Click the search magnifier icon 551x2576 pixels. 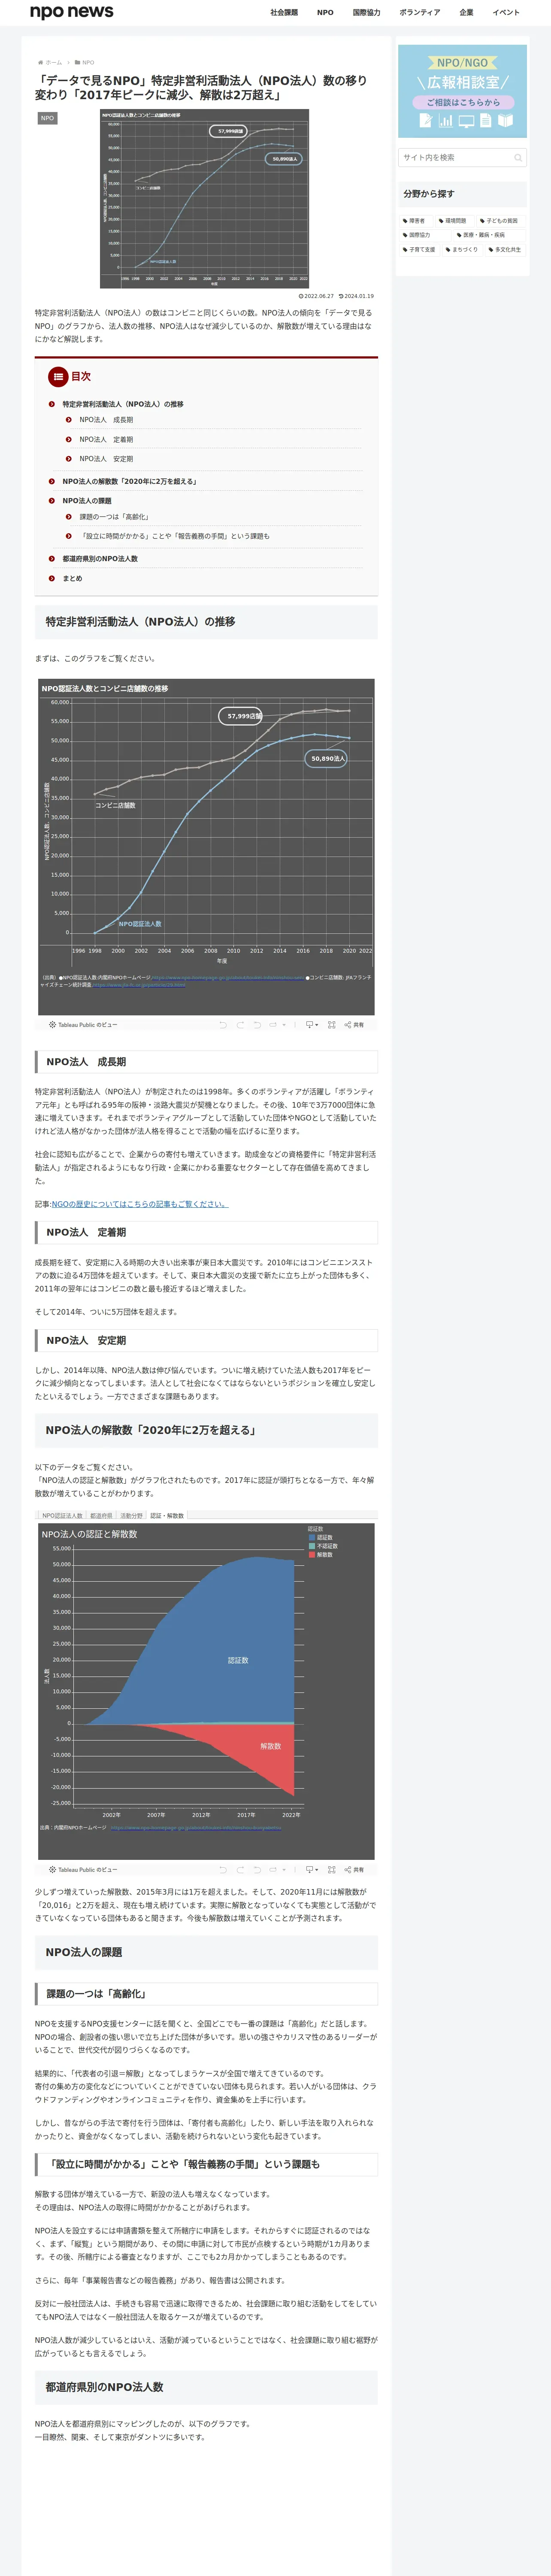pyautogui.click(x=518, y=157)
